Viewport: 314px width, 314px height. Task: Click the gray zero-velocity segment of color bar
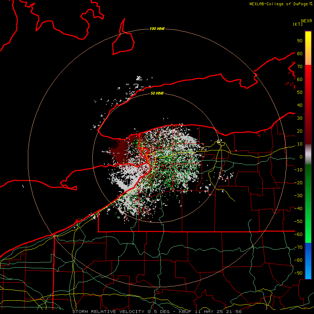(x=308, y=155)
